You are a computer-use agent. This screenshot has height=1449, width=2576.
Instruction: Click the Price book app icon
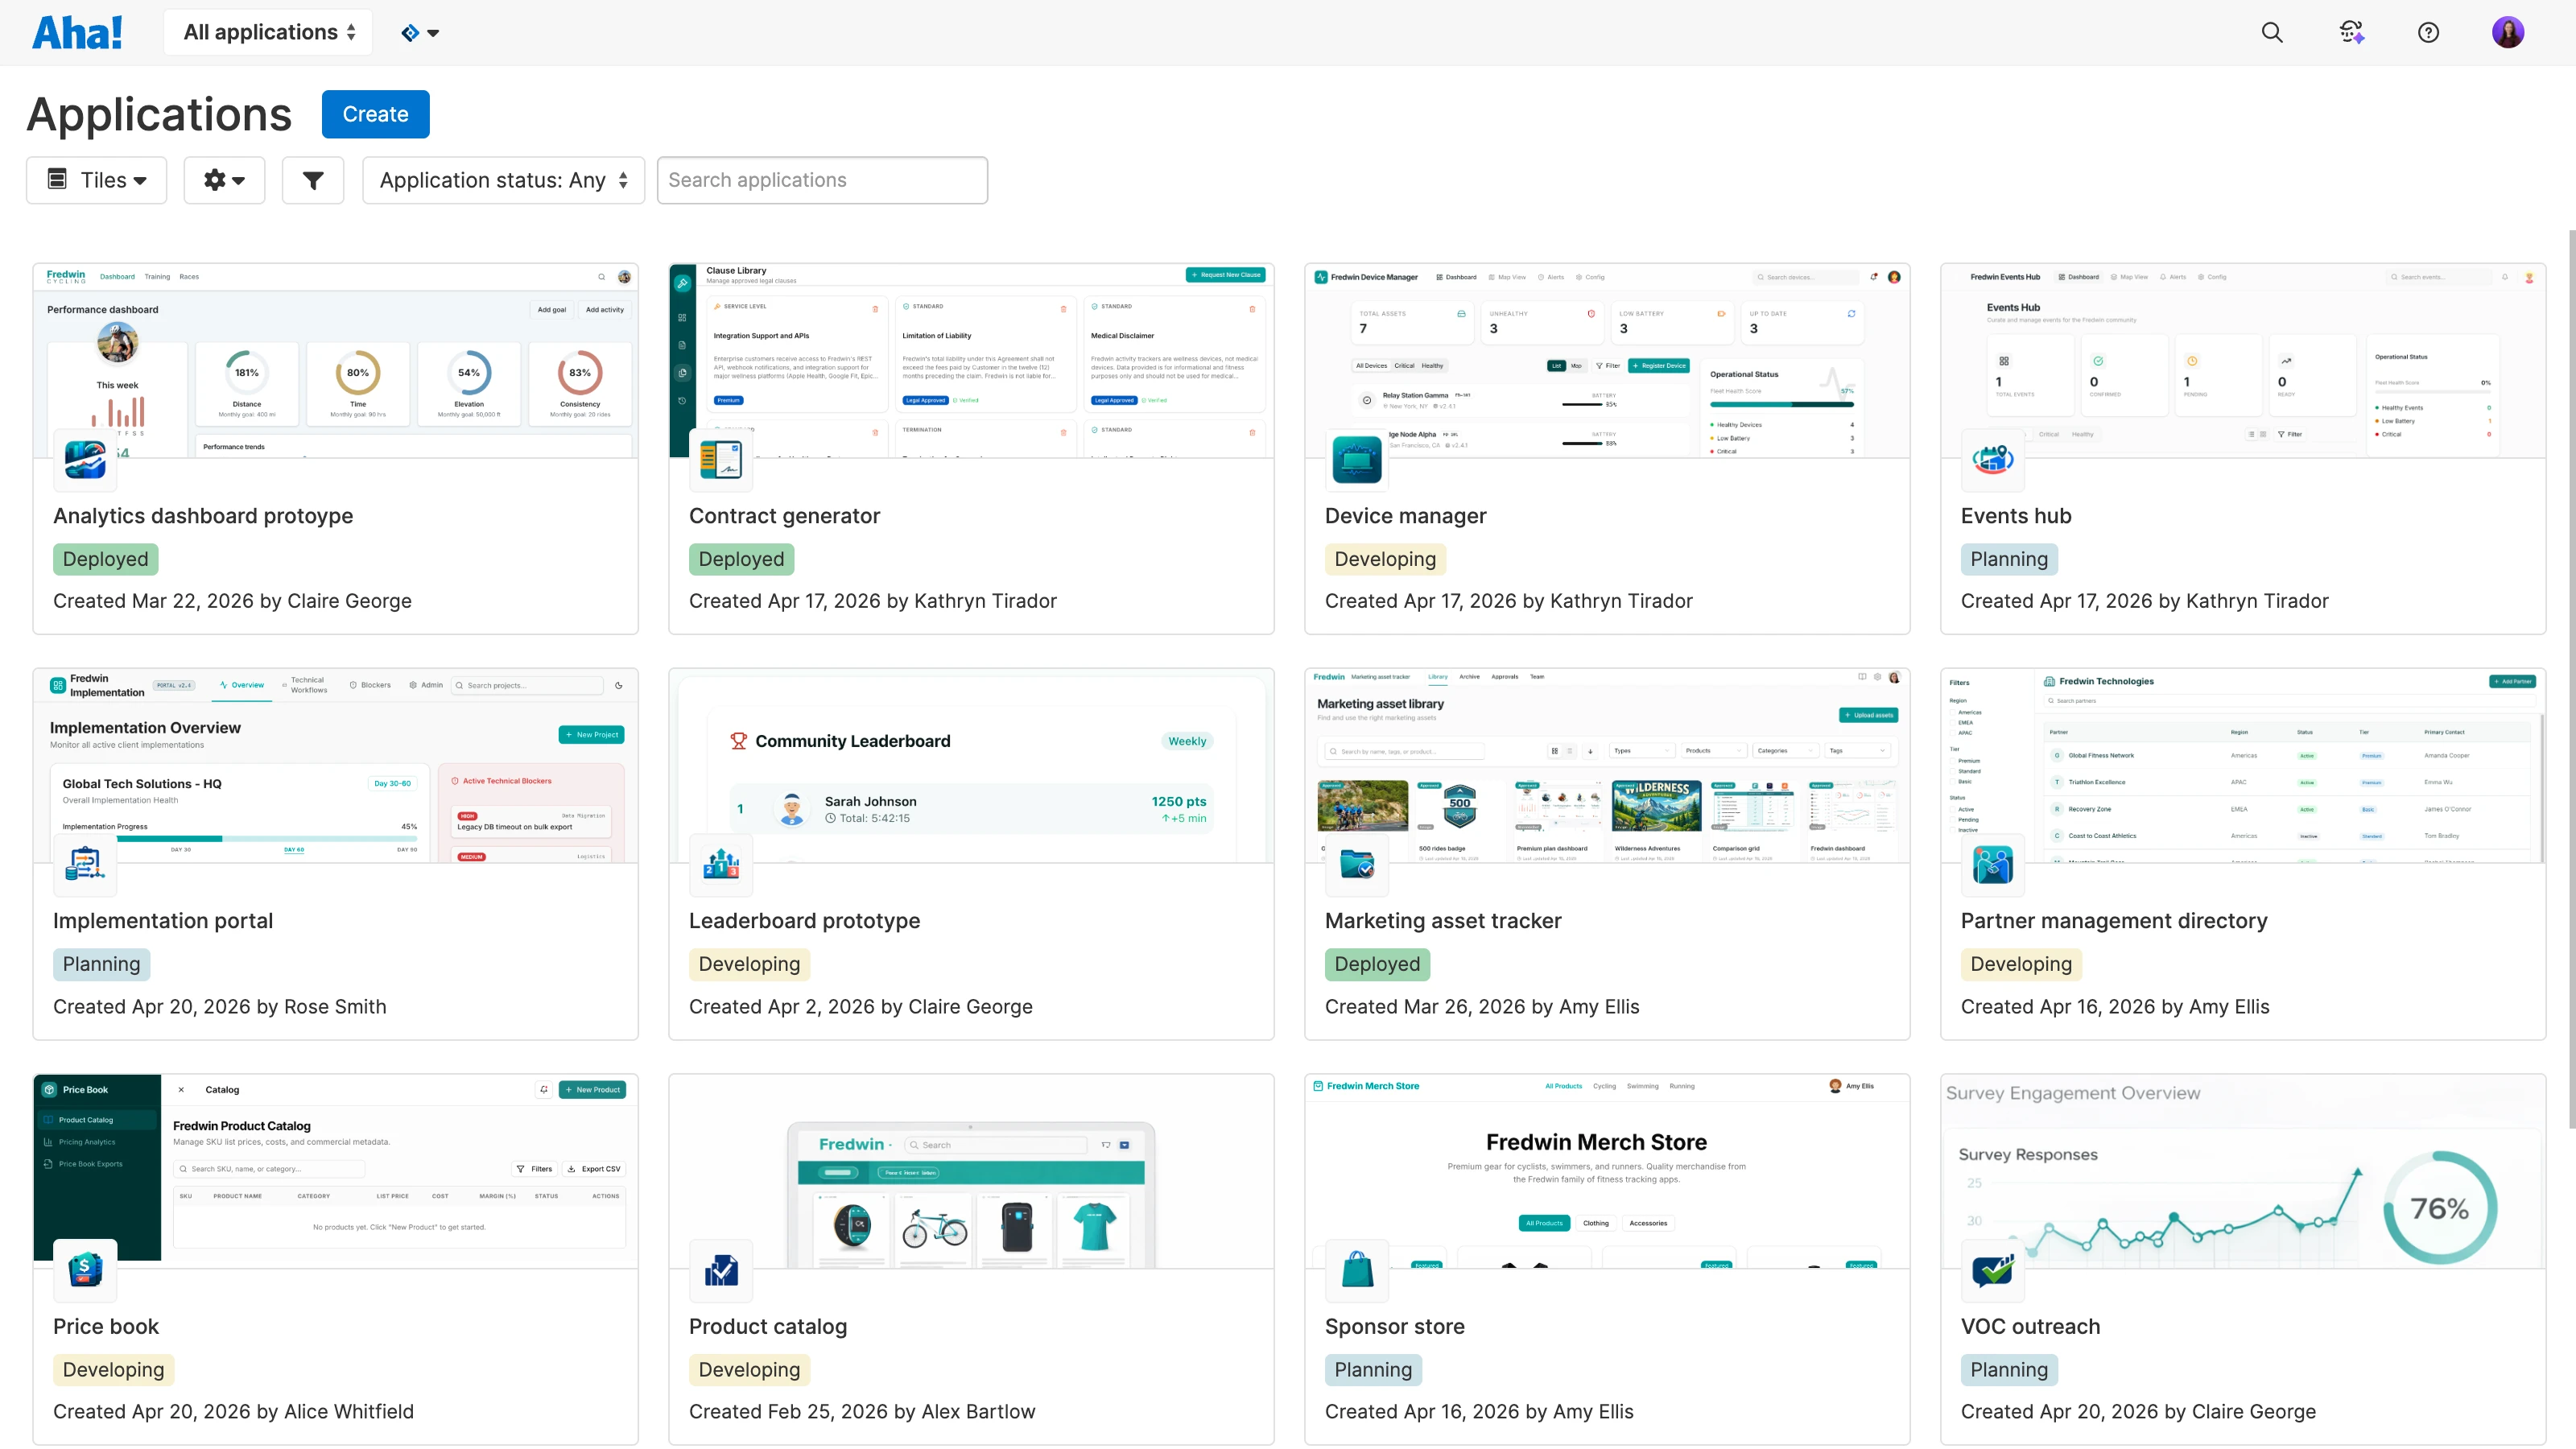[85, 1270]
